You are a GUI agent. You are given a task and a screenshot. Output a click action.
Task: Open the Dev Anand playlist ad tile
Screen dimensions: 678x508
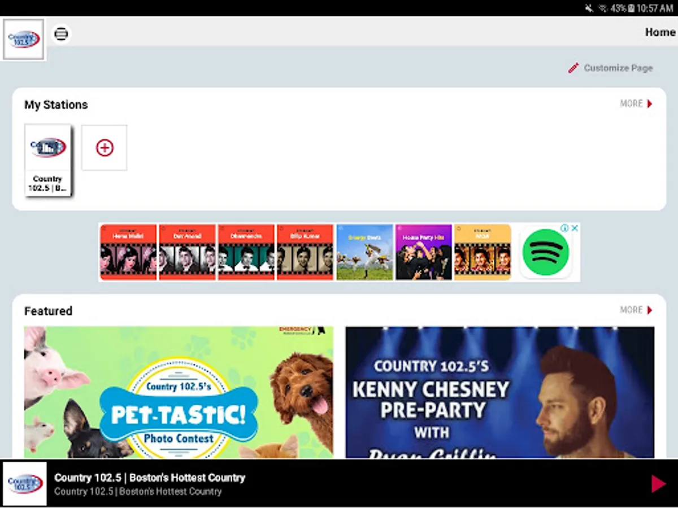click(188, 252)
